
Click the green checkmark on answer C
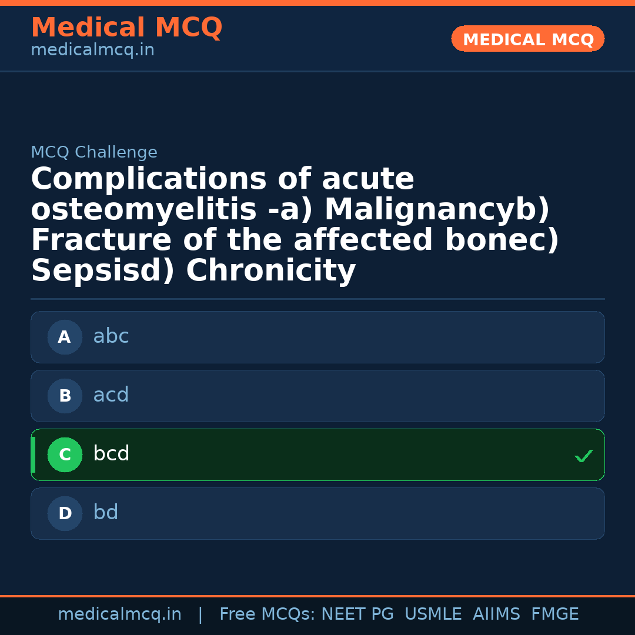coord(583,455)
